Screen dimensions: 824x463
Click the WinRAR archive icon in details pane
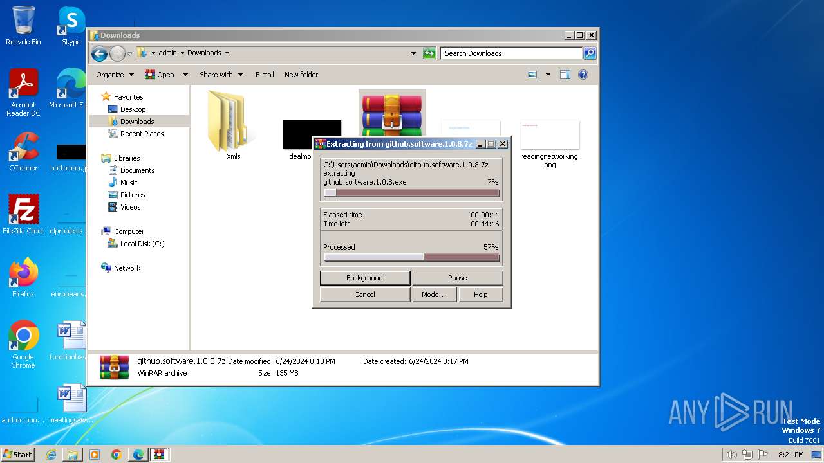point(114,367)
